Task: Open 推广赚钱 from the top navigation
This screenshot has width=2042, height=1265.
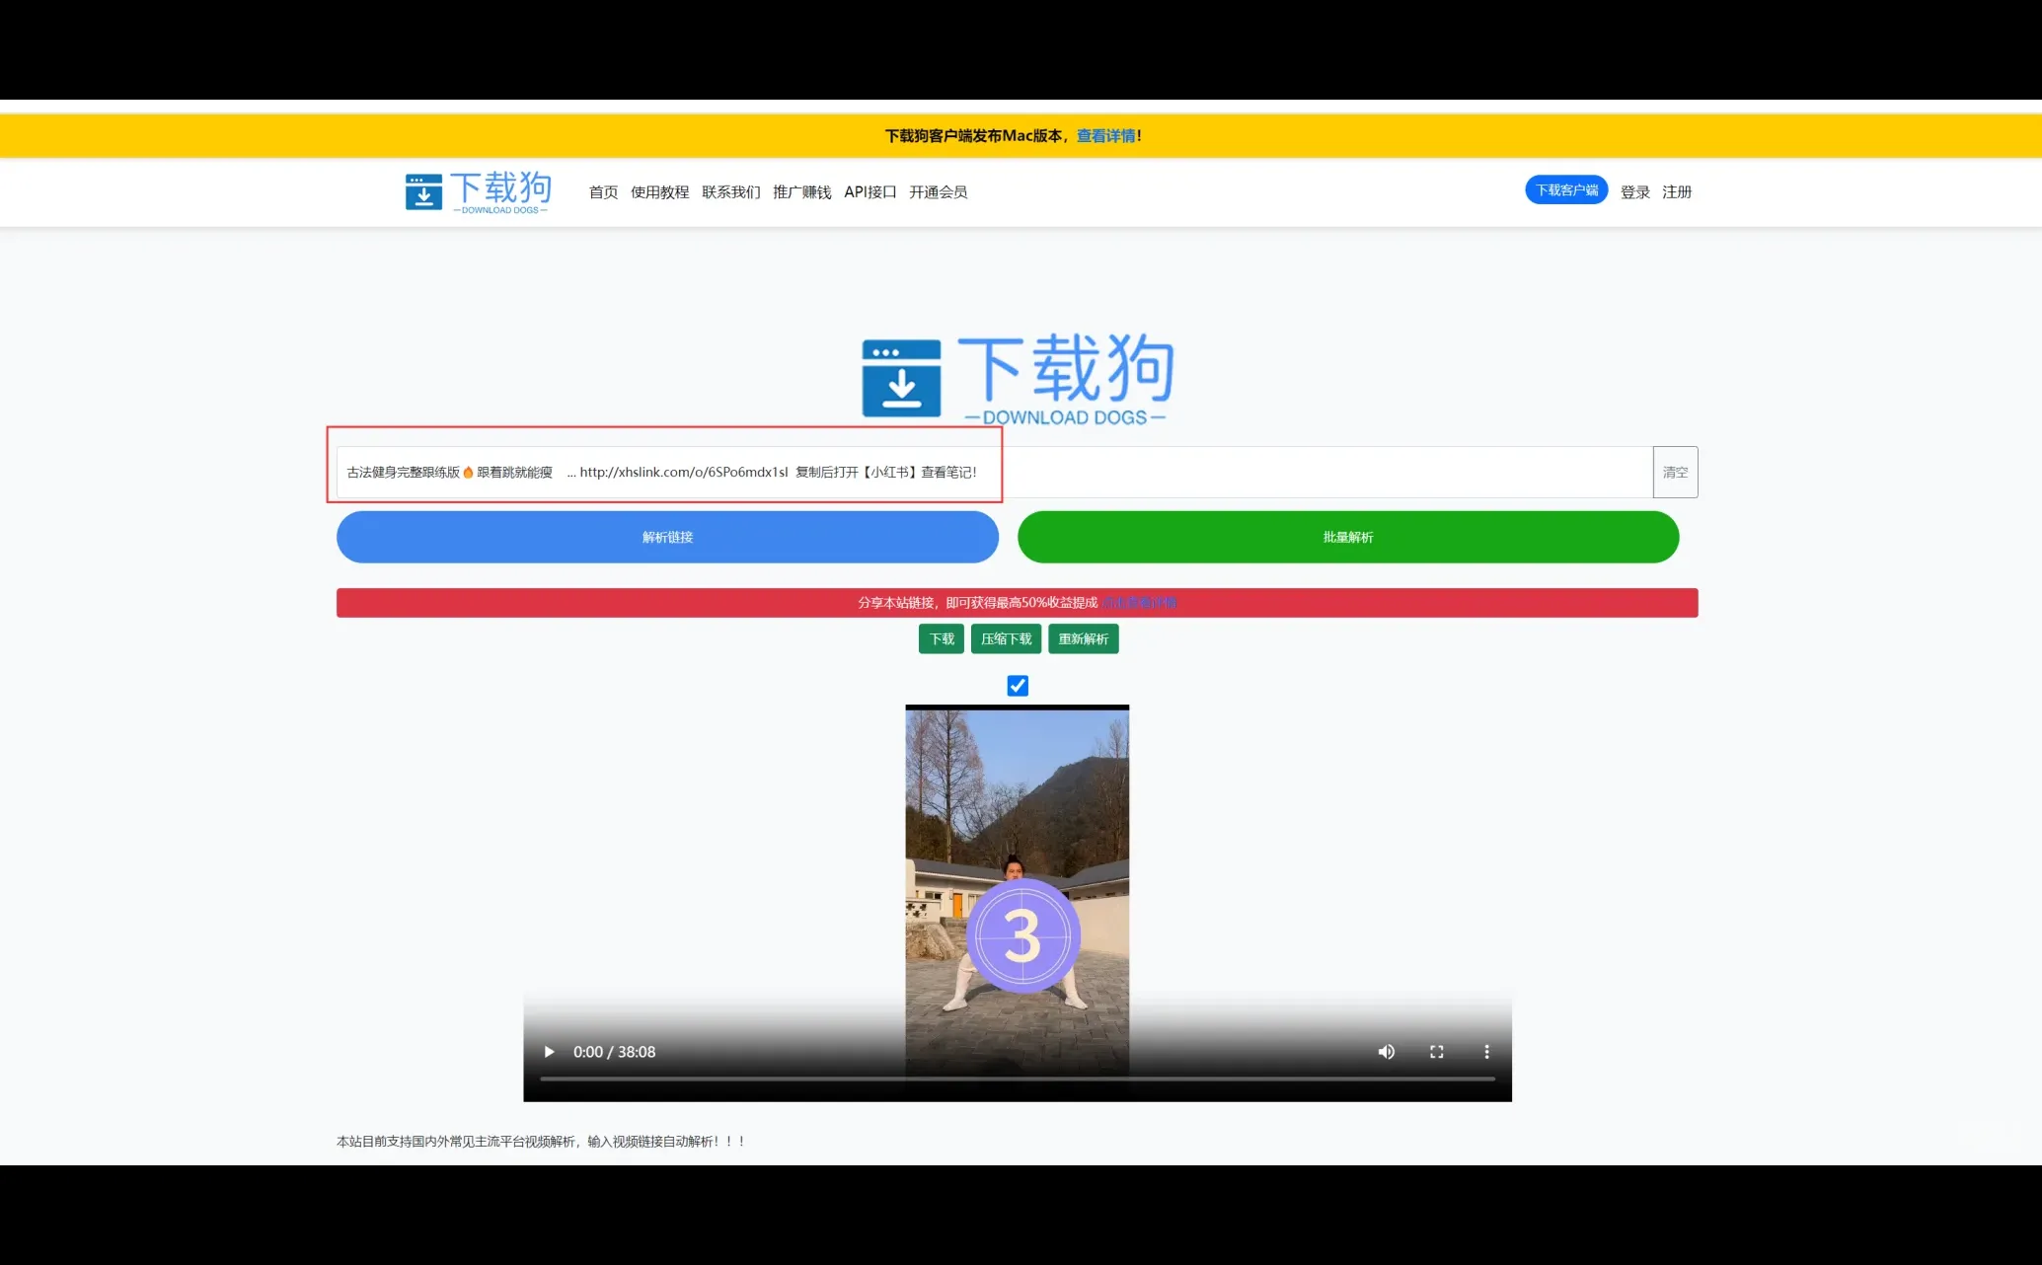Action: 801,191
